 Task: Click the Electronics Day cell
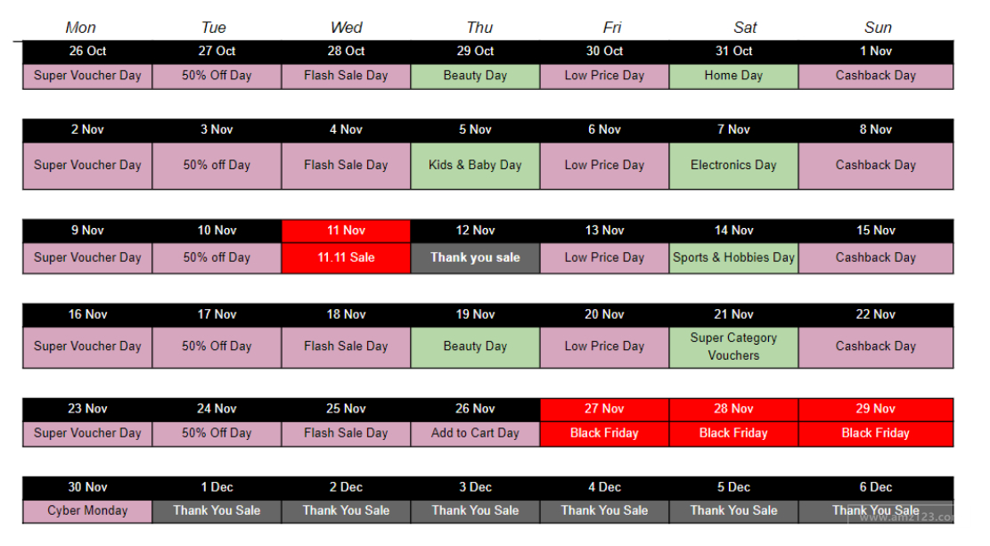coord(733,165)
